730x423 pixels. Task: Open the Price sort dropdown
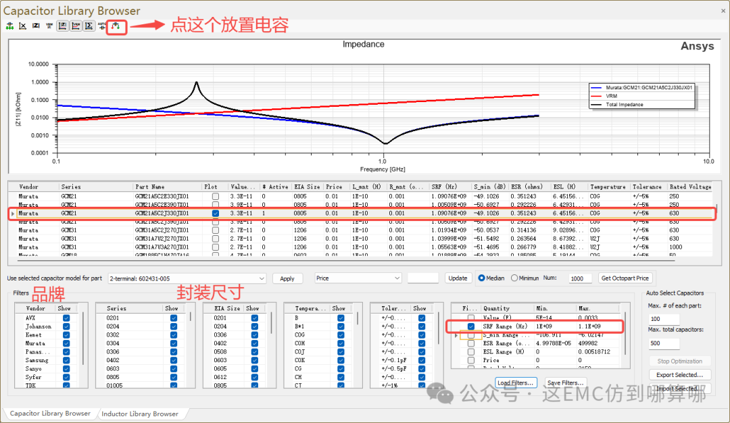pos(358,278)
